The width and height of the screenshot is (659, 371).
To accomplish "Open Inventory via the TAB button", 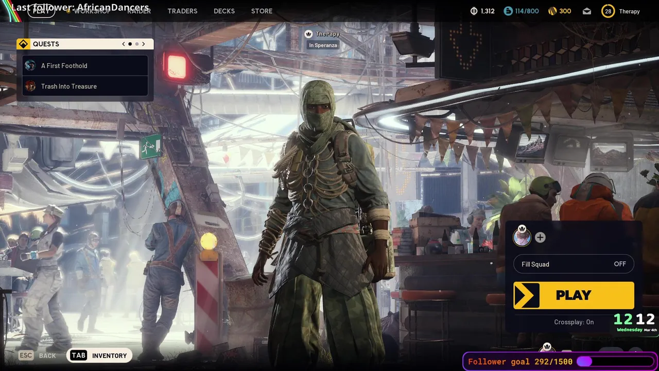I will tap(99, 356).
